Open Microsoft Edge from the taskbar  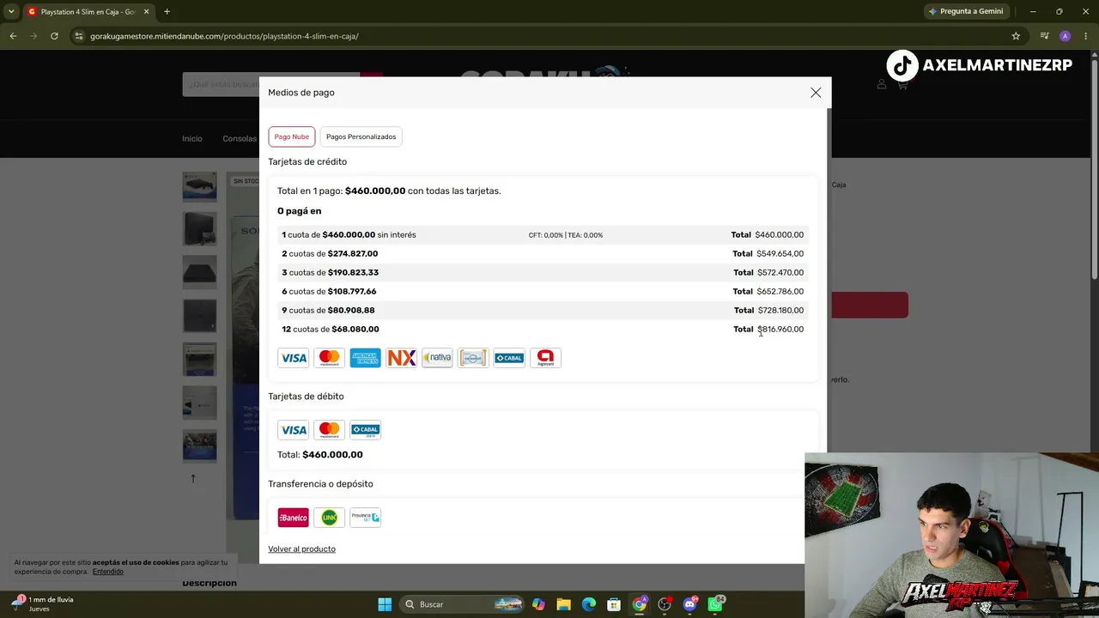tap(589, 604)
